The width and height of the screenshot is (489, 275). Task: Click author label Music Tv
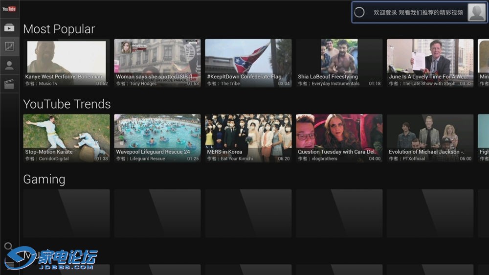48,84
